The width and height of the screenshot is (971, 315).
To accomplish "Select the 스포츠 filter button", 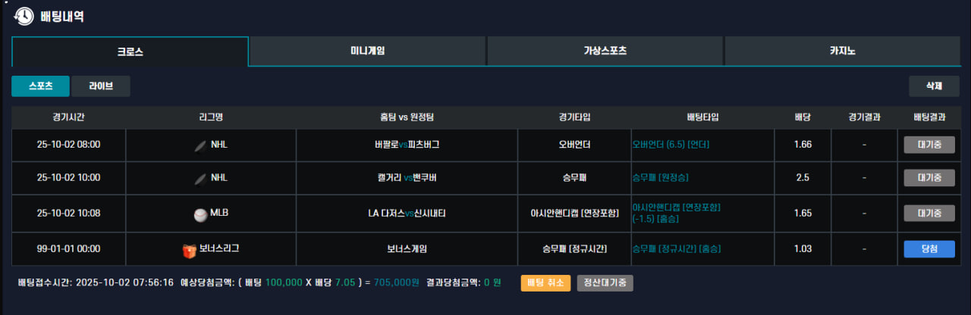I will pyautogui.click(x=40, y=86).
